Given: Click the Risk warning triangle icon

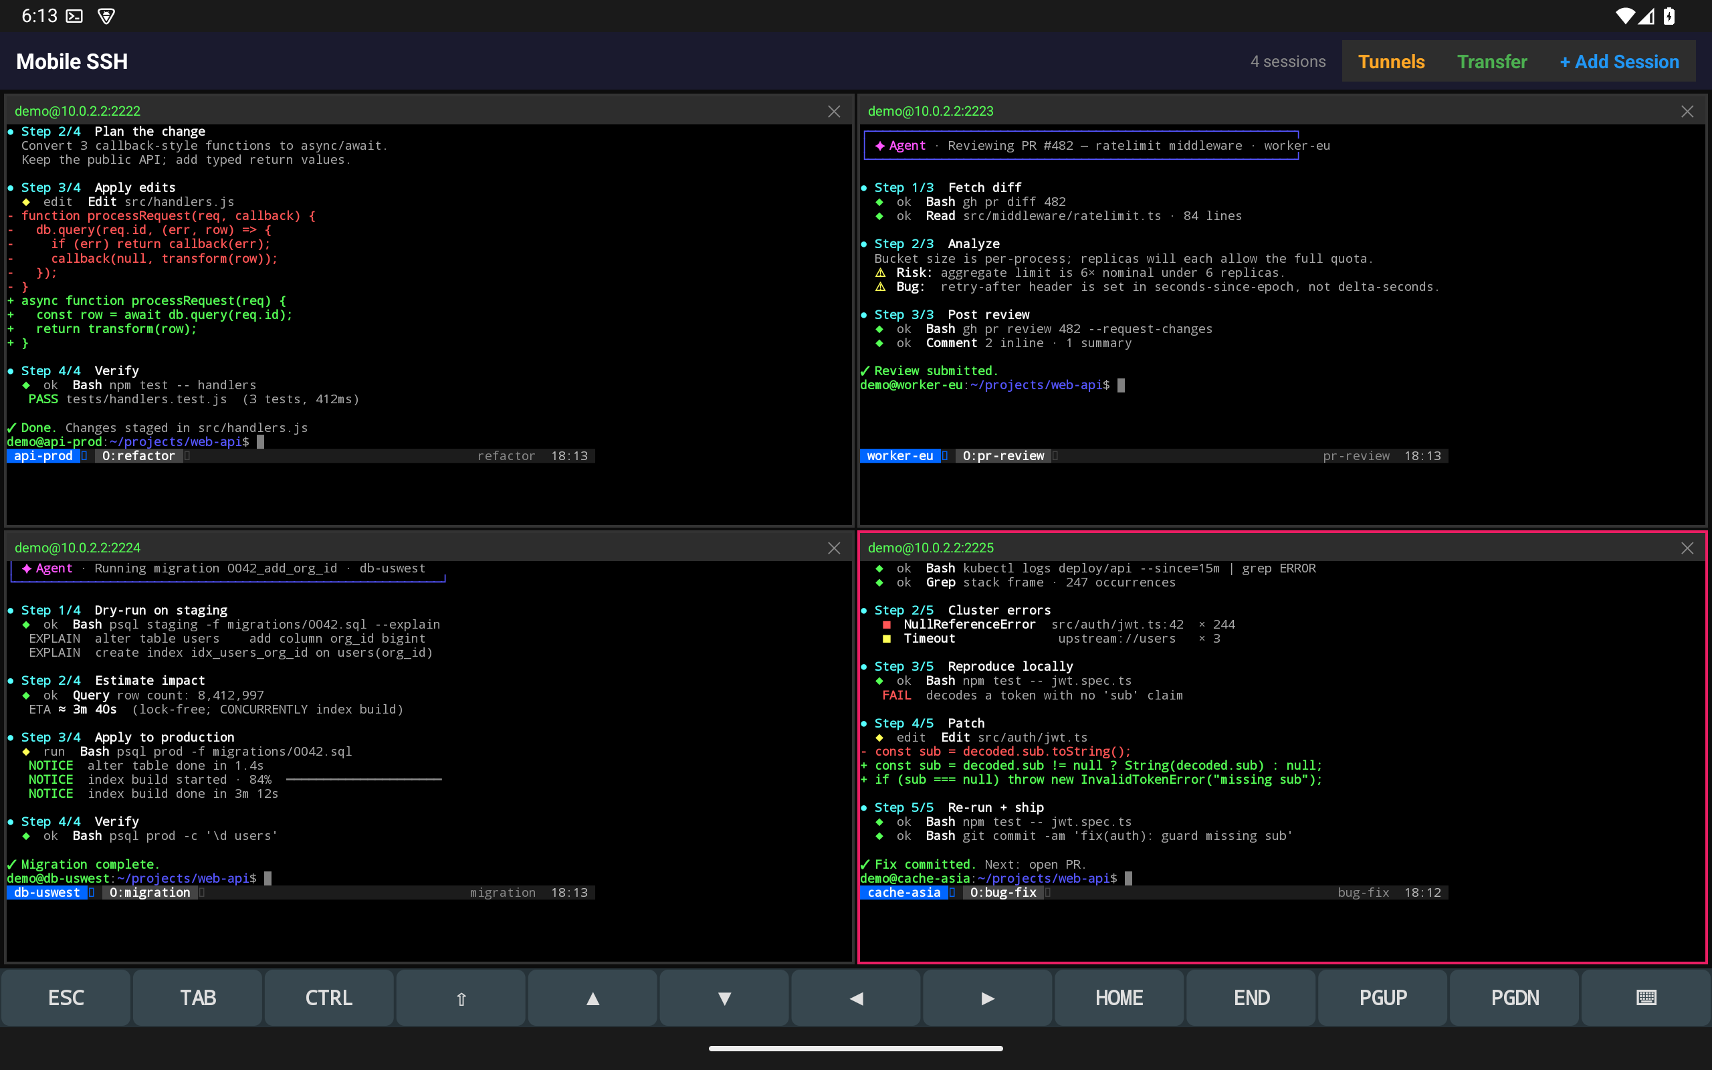Looking at the screenshot, I should tap(880, 272).
